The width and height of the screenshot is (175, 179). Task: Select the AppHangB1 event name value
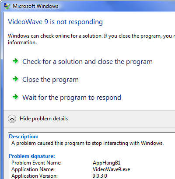(x=107, y=163)
